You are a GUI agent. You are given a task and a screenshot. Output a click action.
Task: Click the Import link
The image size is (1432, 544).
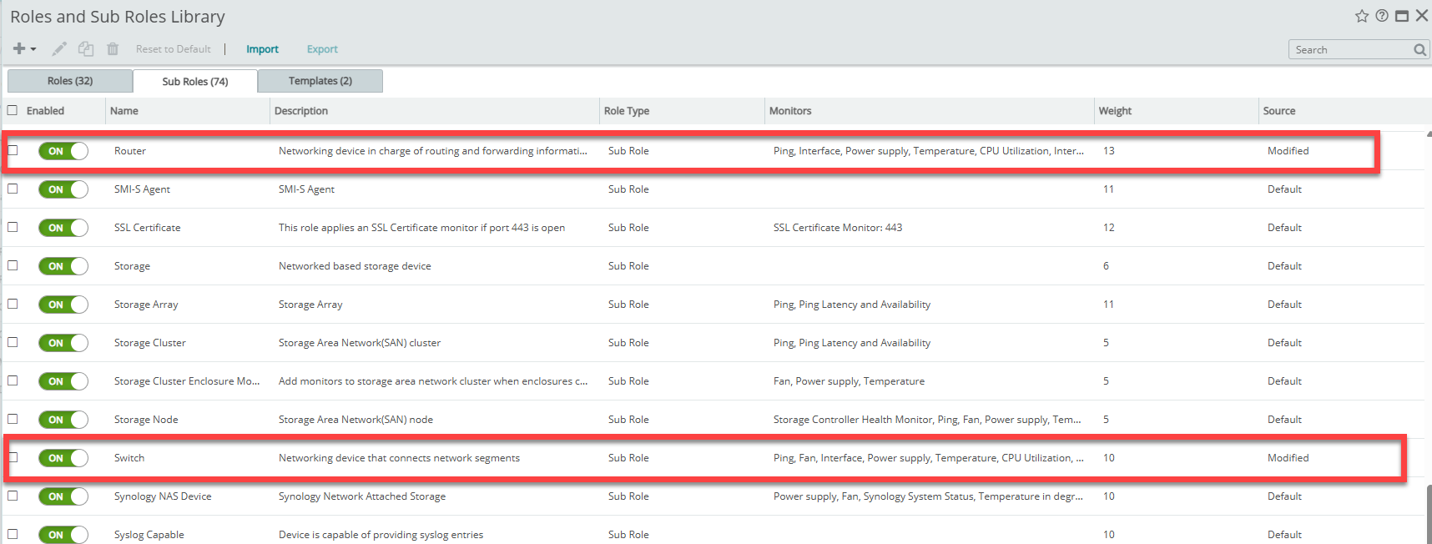[x=262, y=49]
